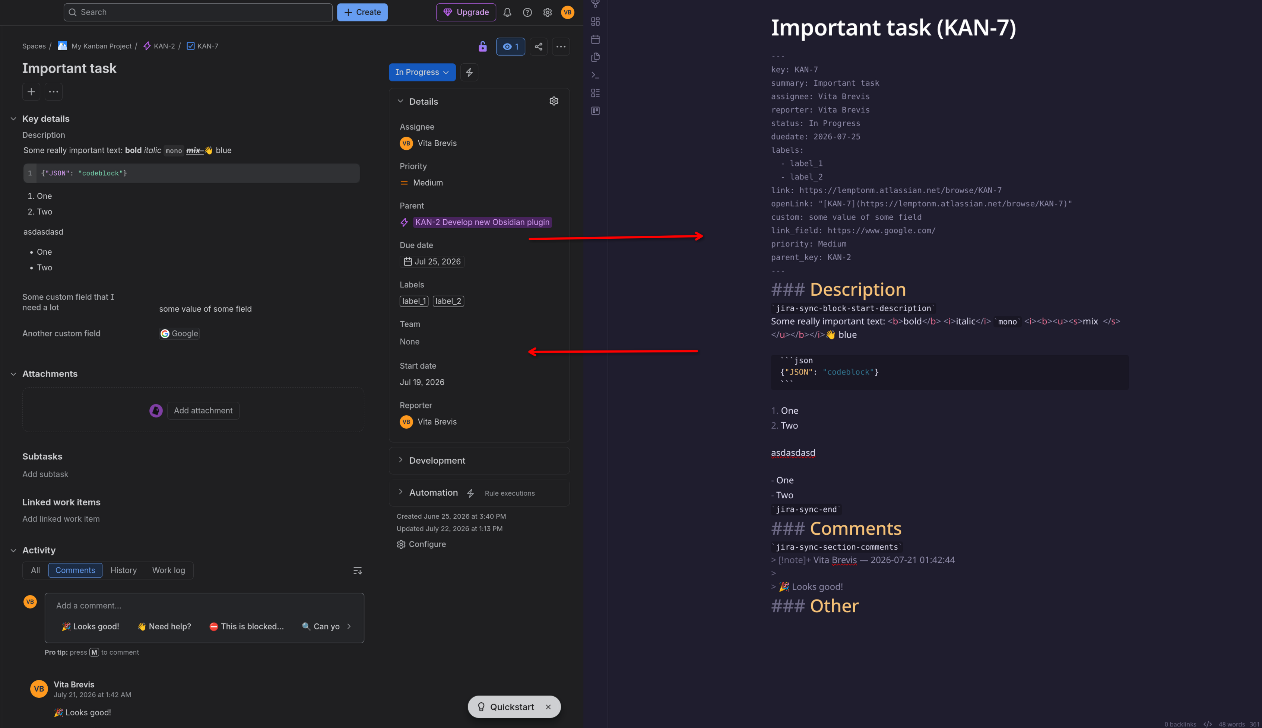
Task: Switch to the All activity tab
Action: point(35,570)
